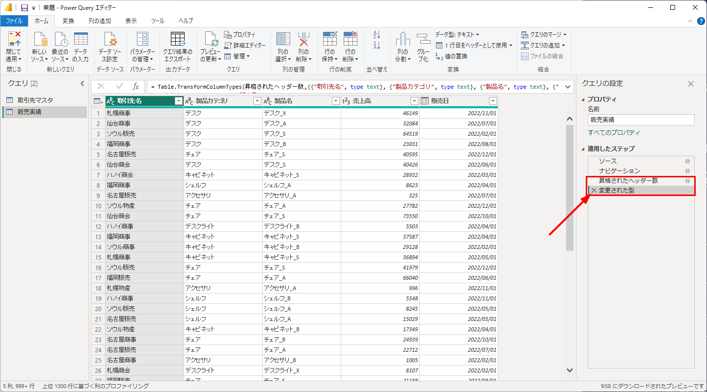Select the 販売実績 query in the list
Viewport: 707px width, 392px height.
45,112
